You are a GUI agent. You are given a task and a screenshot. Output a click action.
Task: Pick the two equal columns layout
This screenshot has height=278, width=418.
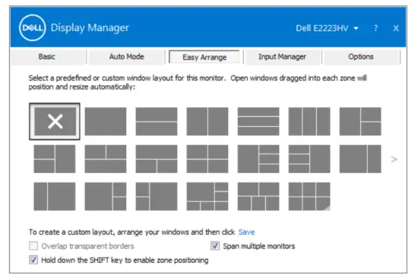point(207,122)
